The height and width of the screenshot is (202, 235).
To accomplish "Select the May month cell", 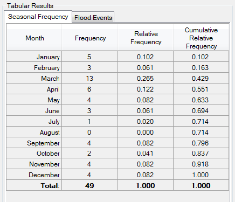I will (34, 100).
